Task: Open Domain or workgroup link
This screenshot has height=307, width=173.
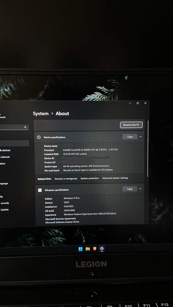Action: coord(66,179)
